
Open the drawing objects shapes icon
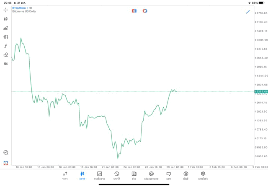tap(5, 55)
